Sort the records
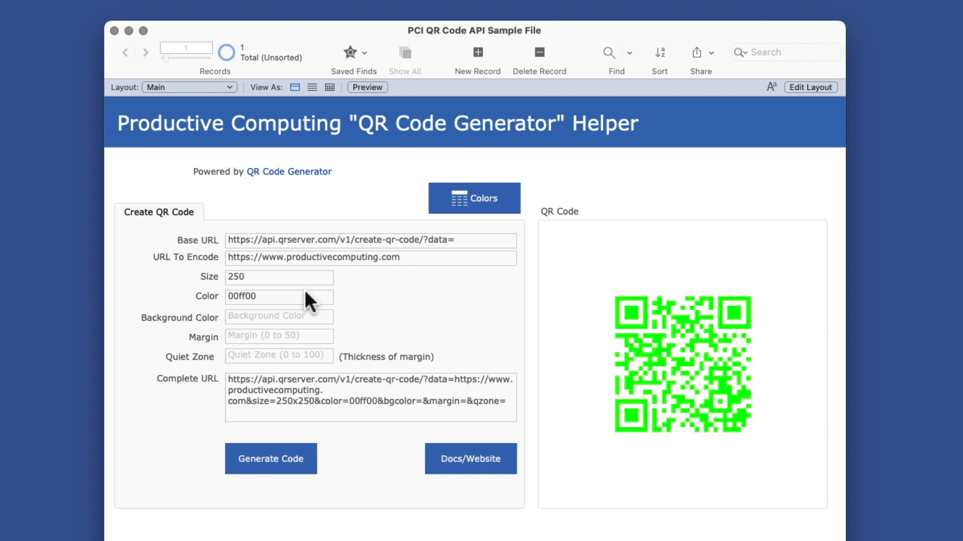The height and width of the screenshot is (541, 963). [660, 52]
